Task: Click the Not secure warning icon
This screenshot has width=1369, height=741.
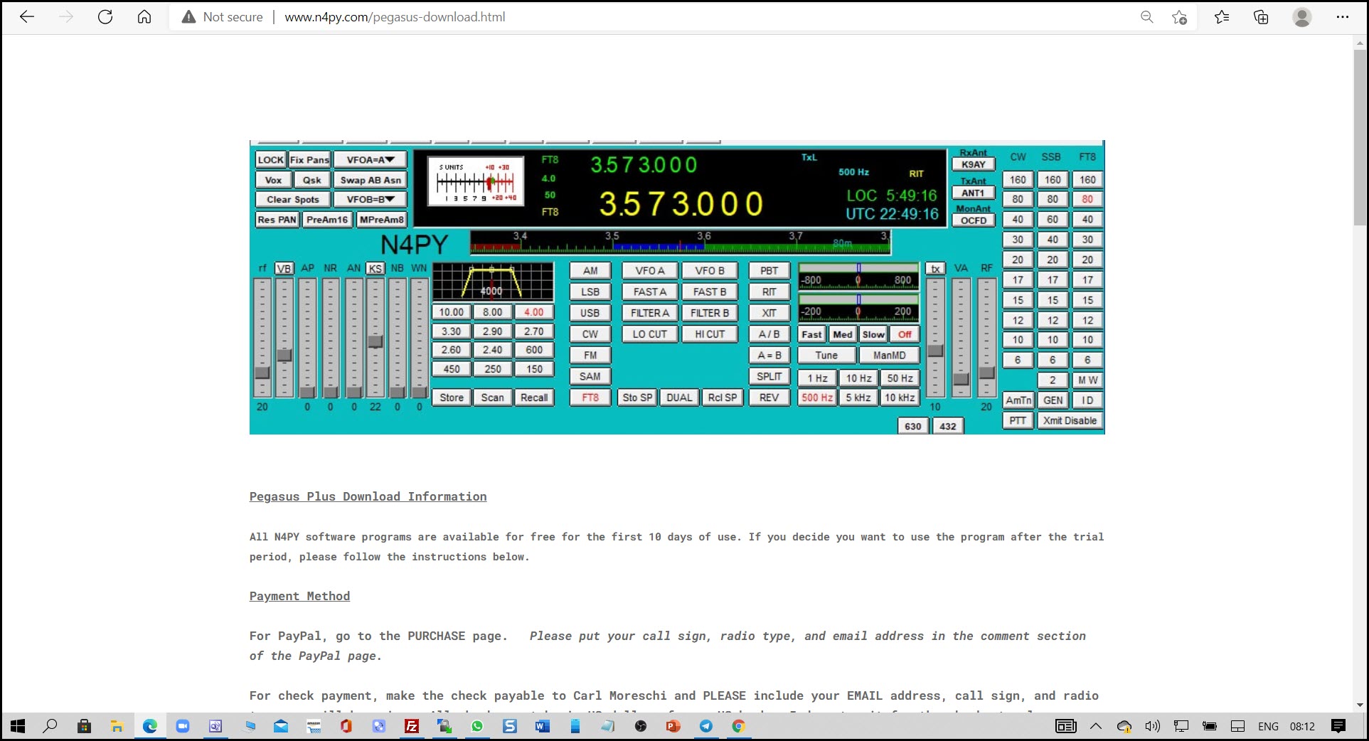Action: click(x=188, y=17)
